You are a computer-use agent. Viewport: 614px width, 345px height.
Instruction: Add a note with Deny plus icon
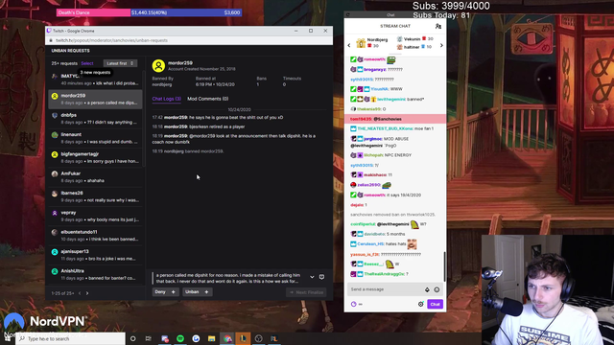tap(173, 291)
